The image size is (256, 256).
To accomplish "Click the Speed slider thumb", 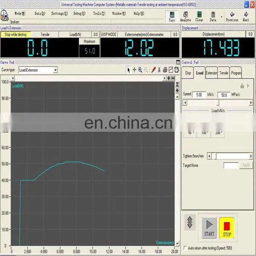I will pyautogui.click(x=218, y=103).
